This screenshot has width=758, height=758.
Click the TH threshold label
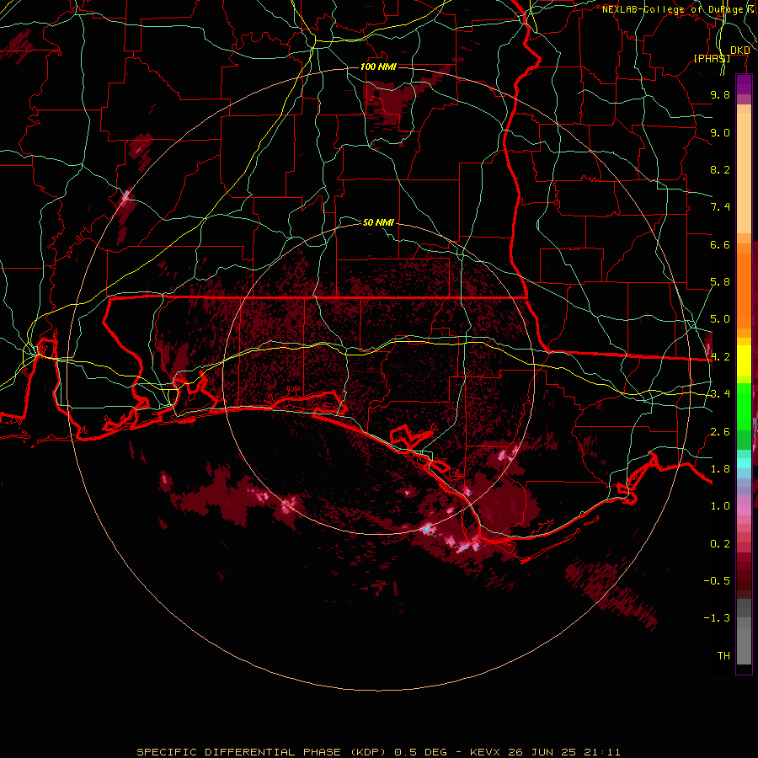[723, 656]
